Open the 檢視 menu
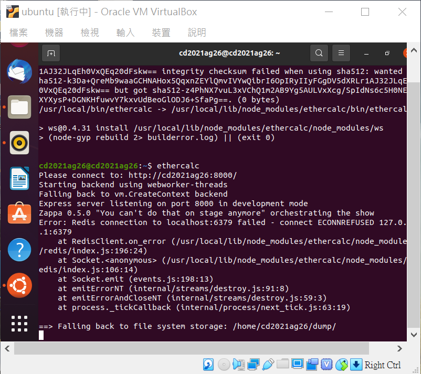 pyautogui.click(x=90, y=33)
